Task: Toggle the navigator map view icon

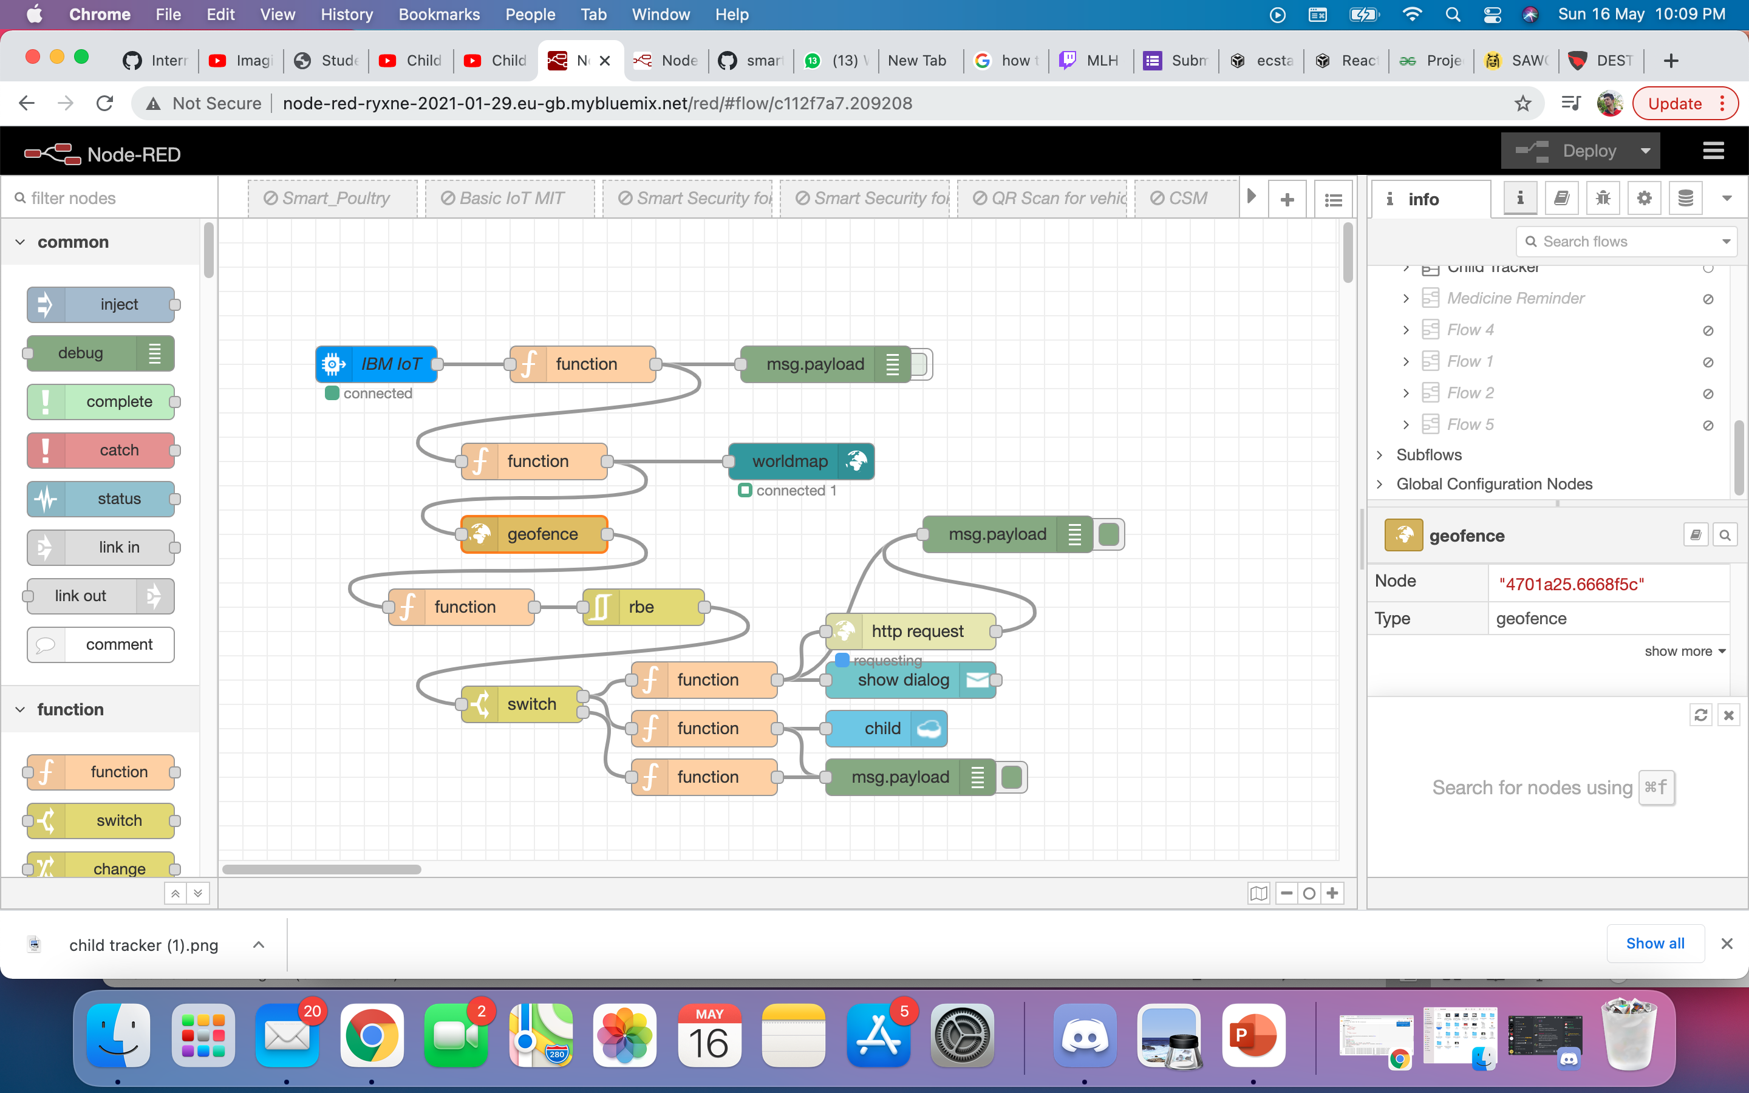Action: tap(1258, 893)
